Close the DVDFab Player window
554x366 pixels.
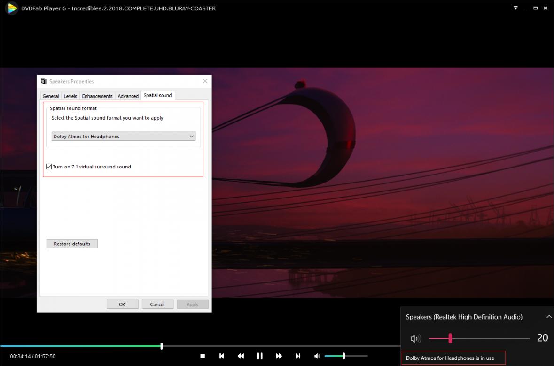click(x=546, y=8)
